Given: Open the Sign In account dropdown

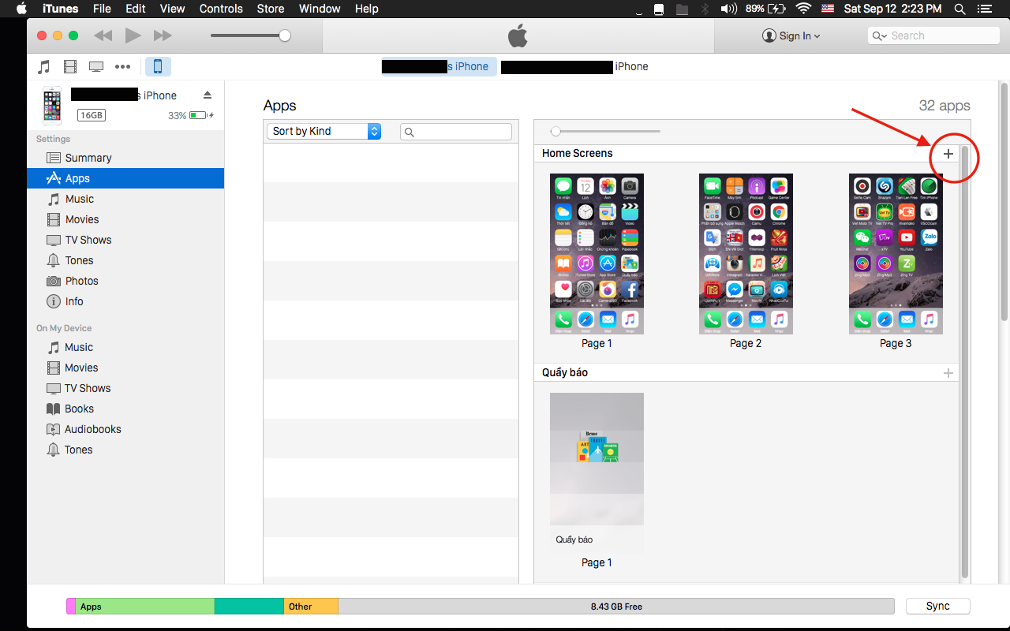Looking at the screenshot, I should 791,35.
